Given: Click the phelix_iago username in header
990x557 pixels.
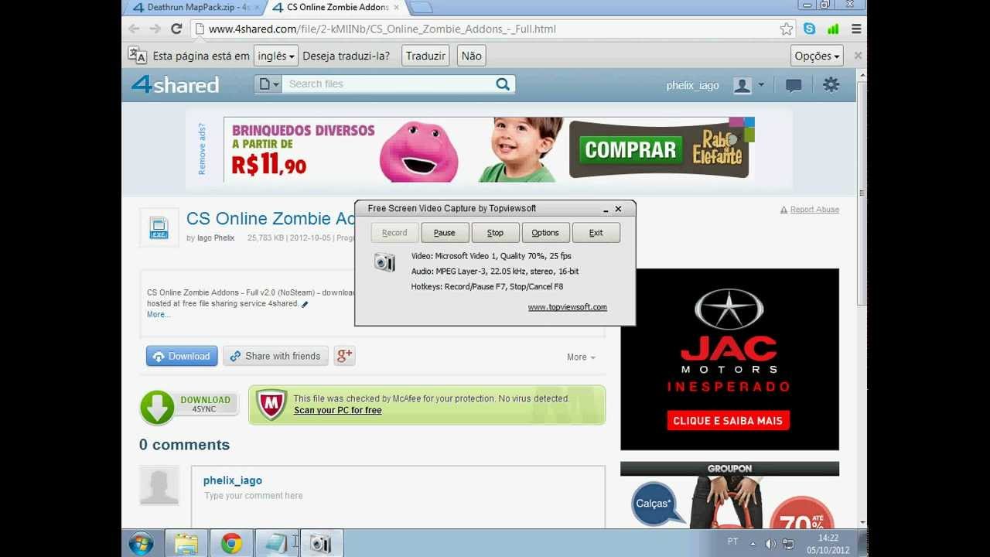Looking at the screenshot, I should point(693,85).
